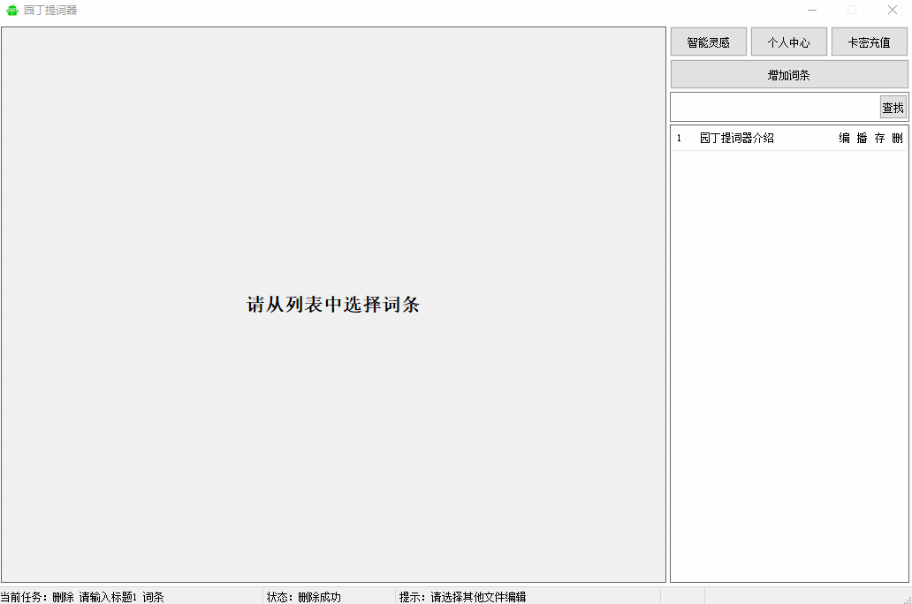Click the 园丁提词器 app icon in title bar
Screen dimensions: 912x604
click(x=12, y=11)
